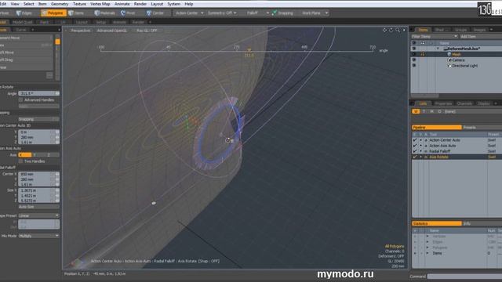Switch to Edges selection mode

pyautogui.click(x=24, y=13)
